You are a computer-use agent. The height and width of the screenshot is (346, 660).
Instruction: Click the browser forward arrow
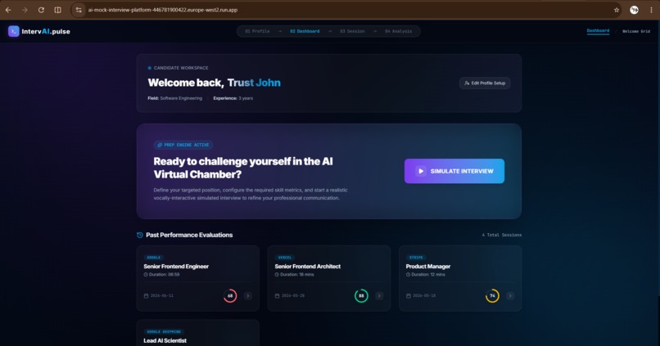pyautogui.click(x=25, y=10)
